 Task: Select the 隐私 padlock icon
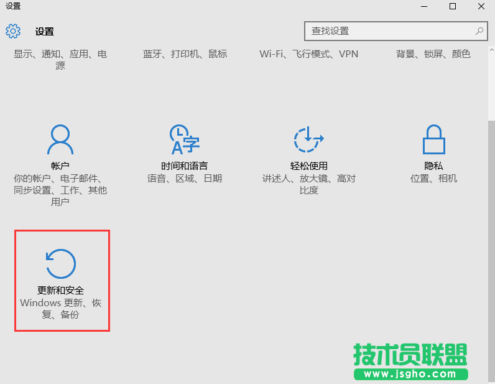(433, 139)
